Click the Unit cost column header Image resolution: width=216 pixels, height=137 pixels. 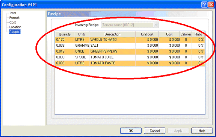pyautogui.click(x=147, y=34)
